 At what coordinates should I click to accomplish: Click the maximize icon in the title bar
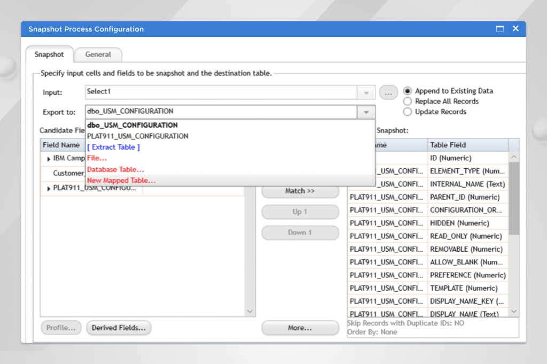[x=500, y=28]
